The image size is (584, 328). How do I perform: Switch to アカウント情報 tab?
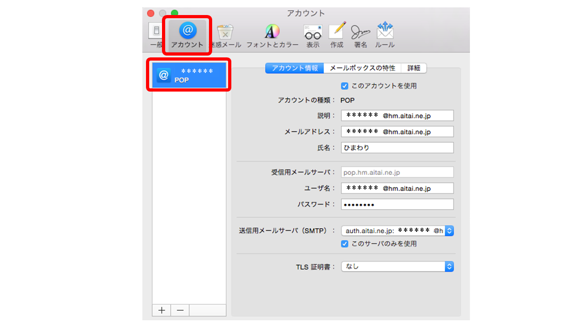pyautogui.click(x=295, y=68)
